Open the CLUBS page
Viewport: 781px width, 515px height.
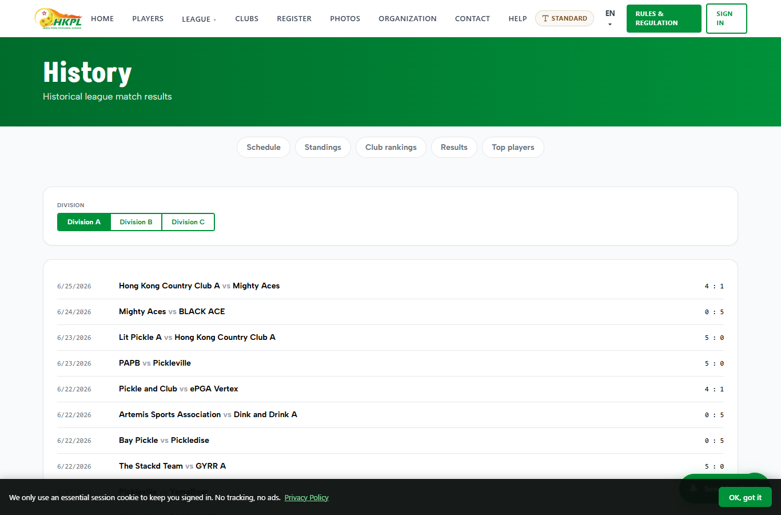point(247,19)
